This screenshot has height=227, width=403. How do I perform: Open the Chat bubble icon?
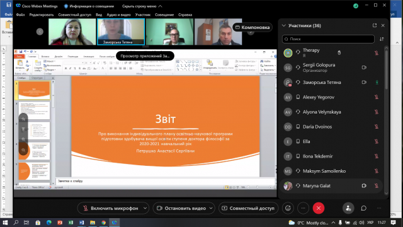pos(364,208)
